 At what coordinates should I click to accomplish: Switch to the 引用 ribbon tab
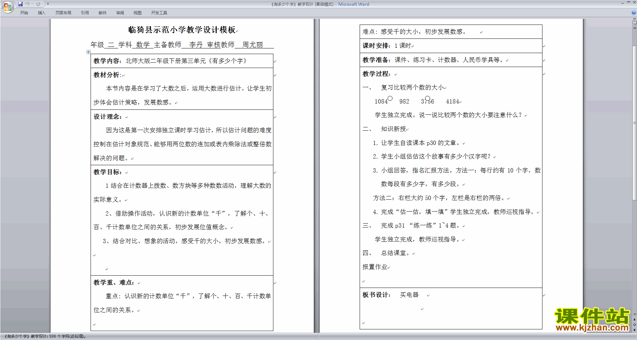tap(85, 13)
